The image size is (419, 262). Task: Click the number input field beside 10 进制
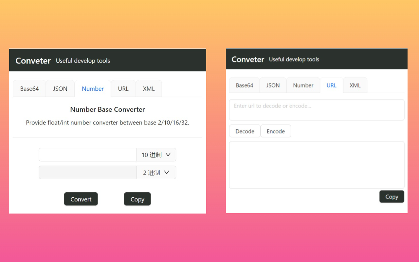pyautogui.click(x=88, y=155)
